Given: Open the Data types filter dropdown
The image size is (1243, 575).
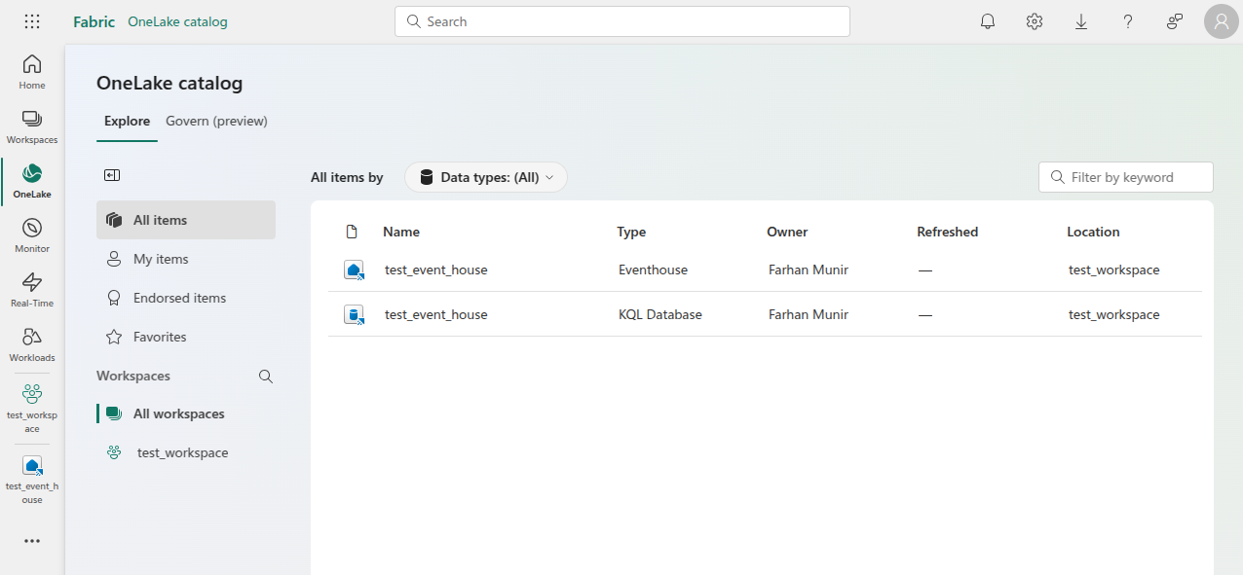Looking at the screenshot, I should click(x=485, y=177).
